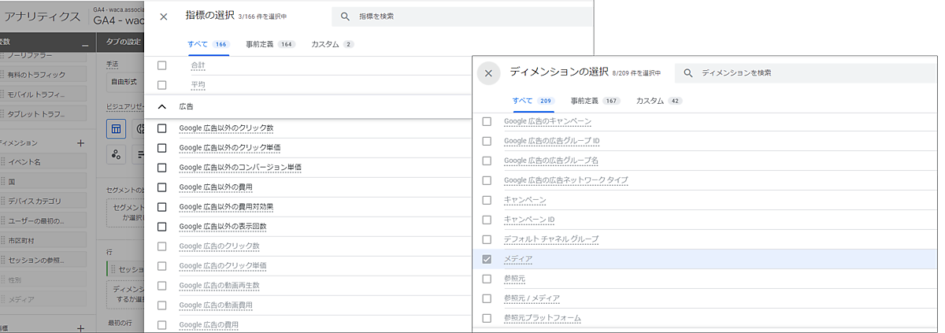945x333 pixels.
Task: Click the 参照元 / メディア dimension label
Action: point(532,298)
